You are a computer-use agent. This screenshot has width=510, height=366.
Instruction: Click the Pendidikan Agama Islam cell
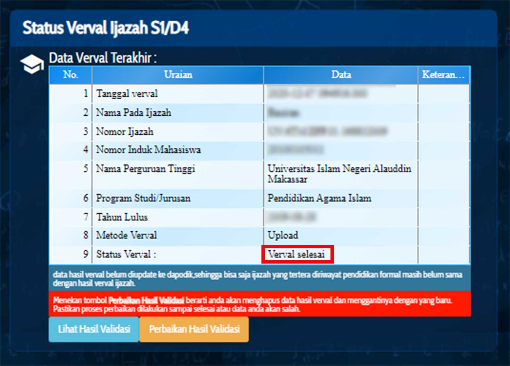340,198
